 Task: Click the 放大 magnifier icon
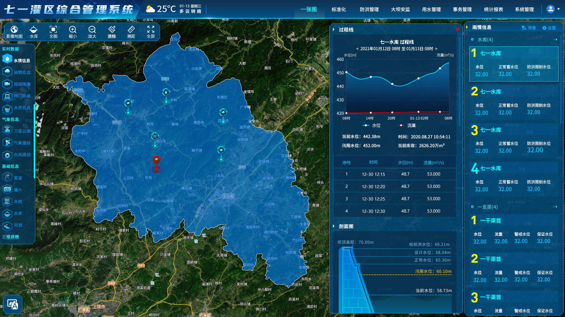point(92,30)
